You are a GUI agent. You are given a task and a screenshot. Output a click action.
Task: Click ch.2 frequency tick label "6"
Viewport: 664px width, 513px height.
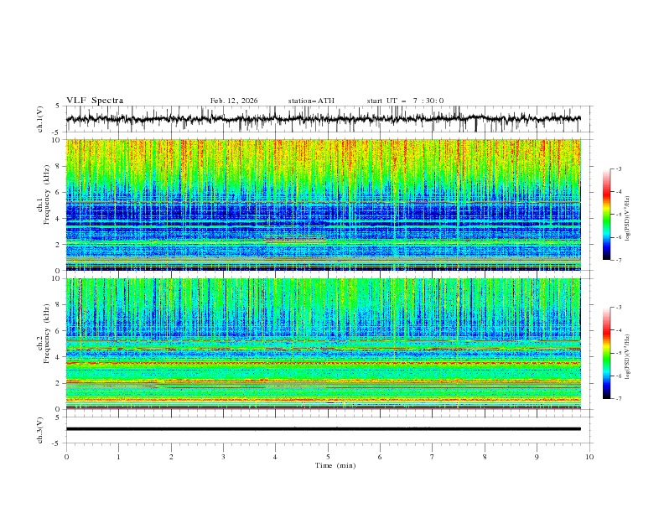click(x=59, y=331)
